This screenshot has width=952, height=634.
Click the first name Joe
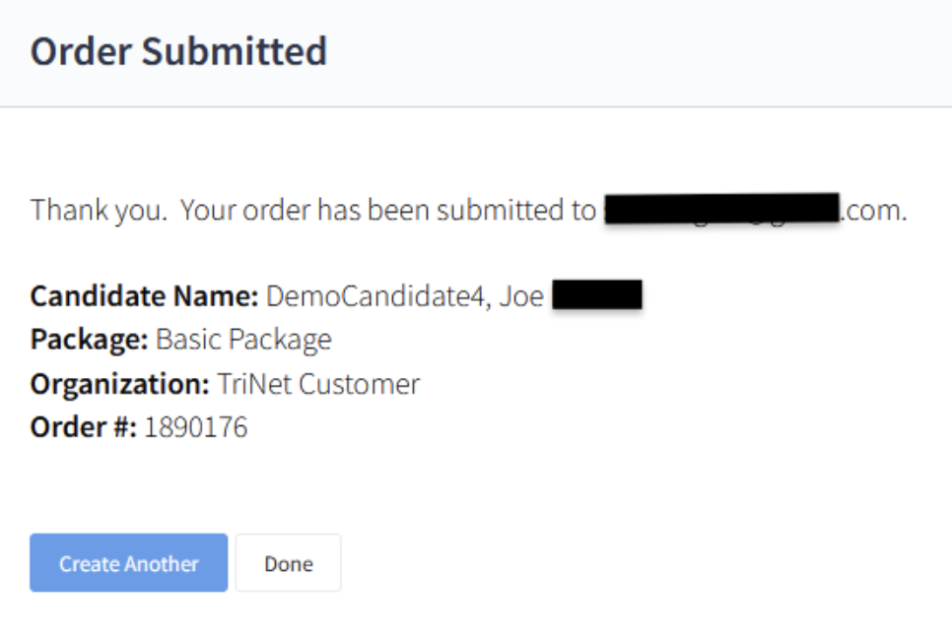point(521,295)
